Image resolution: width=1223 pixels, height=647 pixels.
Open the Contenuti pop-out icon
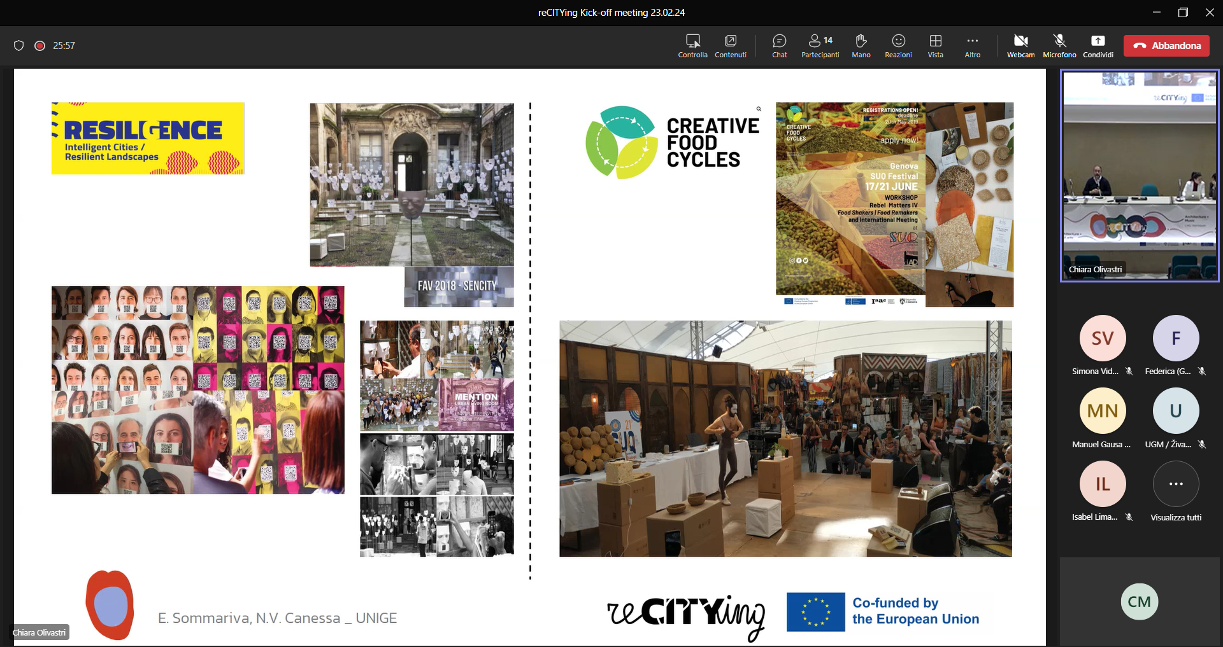coord(730,45)
